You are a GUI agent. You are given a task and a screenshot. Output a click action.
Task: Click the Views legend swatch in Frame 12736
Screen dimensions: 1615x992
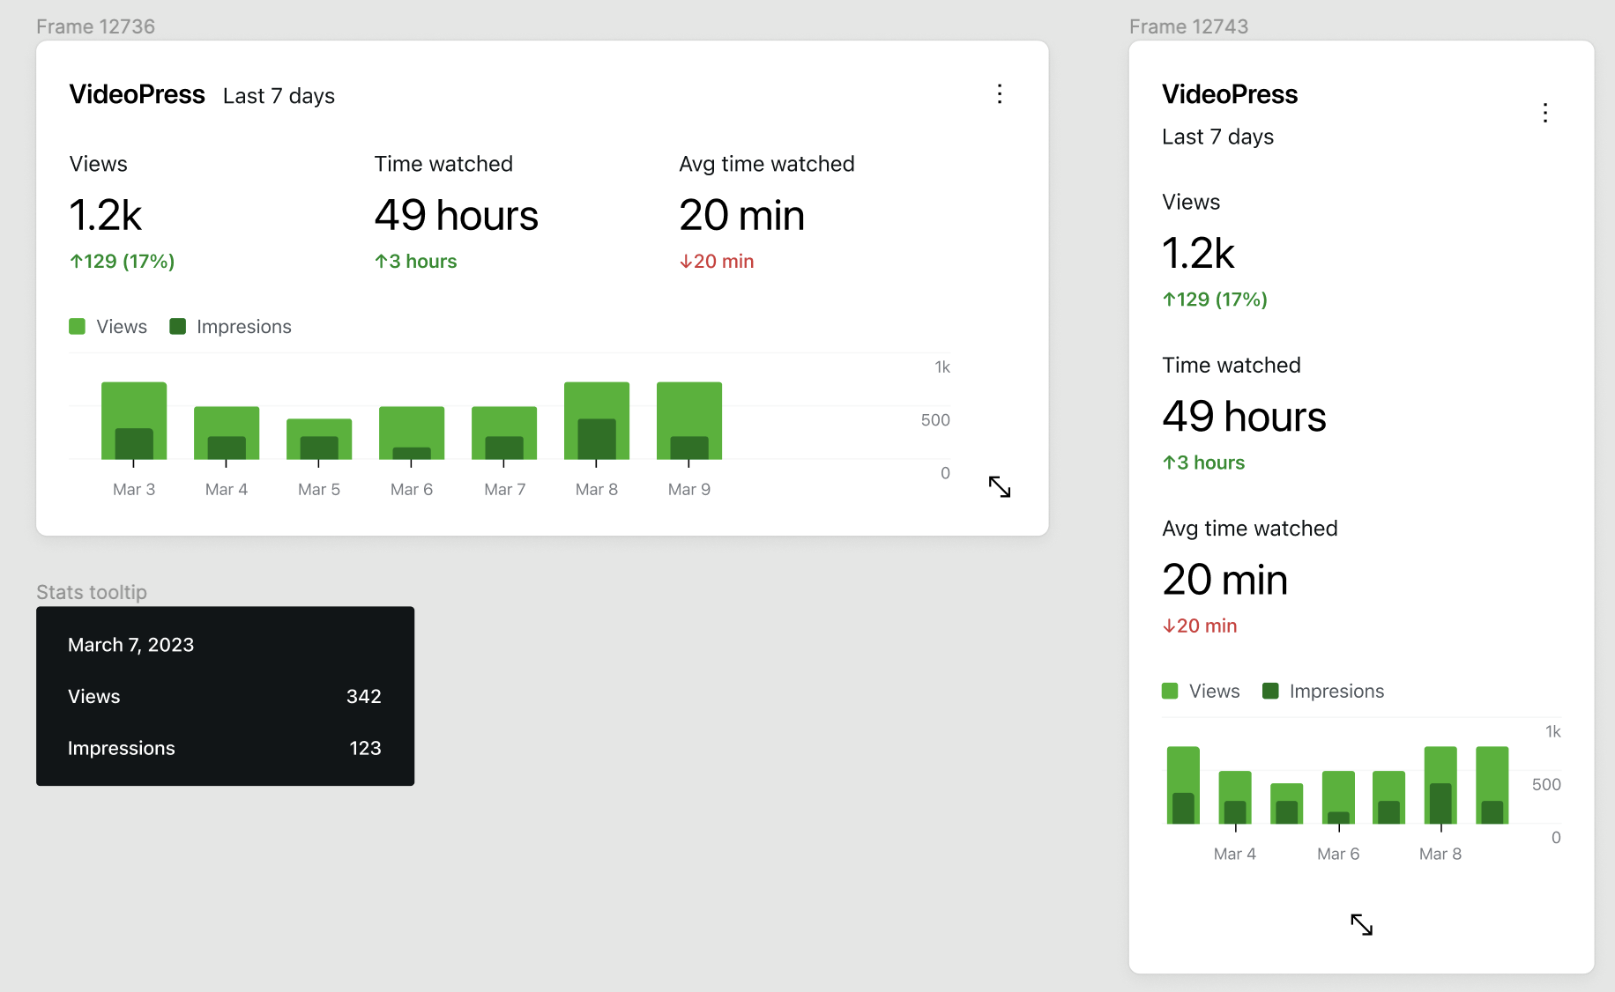[78, 327]
